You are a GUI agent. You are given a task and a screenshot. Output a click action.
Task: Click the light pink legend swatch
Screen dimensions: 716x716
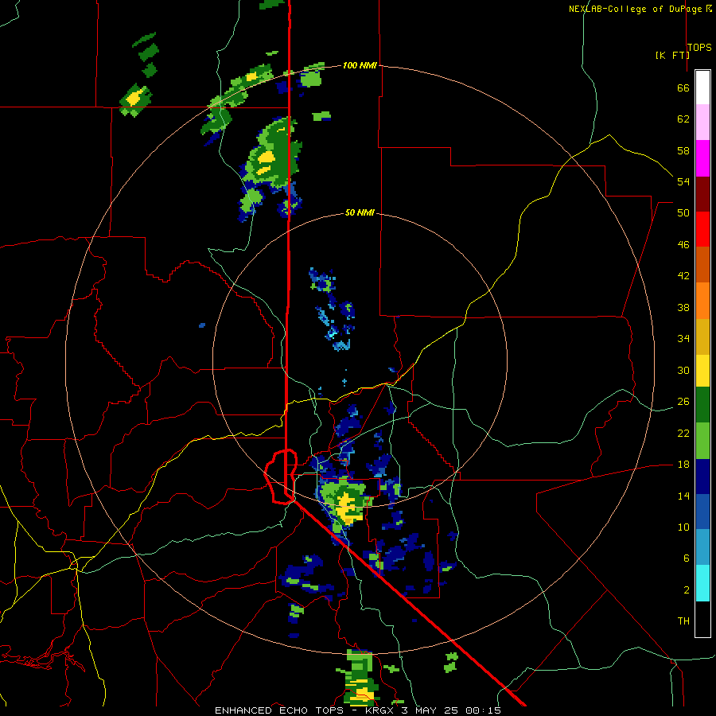(x=702, y=122)
